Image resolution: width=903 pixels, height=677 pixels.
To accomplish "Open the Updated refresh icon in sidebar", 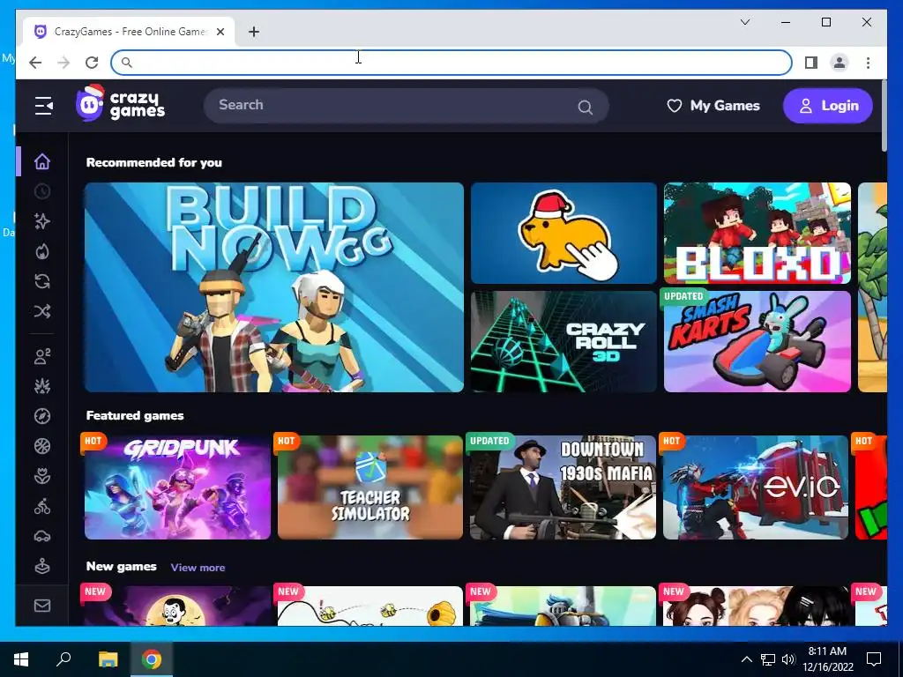I will pyautogui.click(x=42, y=281).
